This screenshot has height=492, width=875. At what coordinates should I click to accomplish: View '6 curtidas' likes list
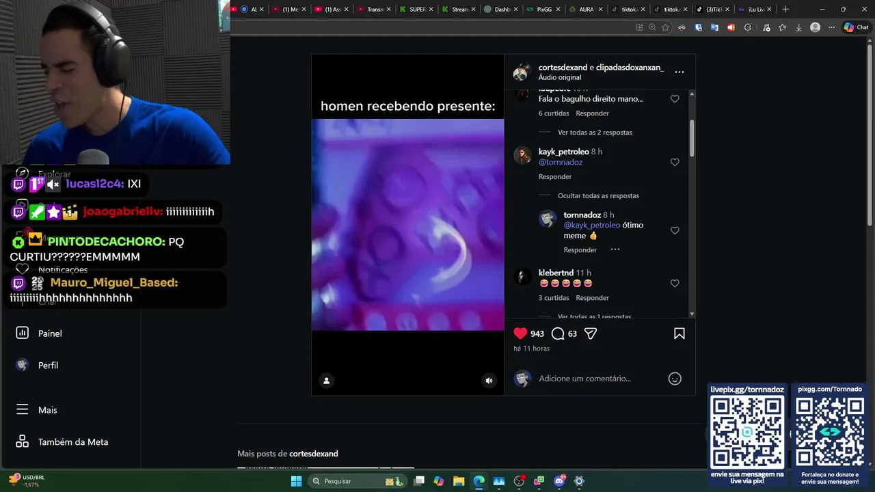pos(554,113)
